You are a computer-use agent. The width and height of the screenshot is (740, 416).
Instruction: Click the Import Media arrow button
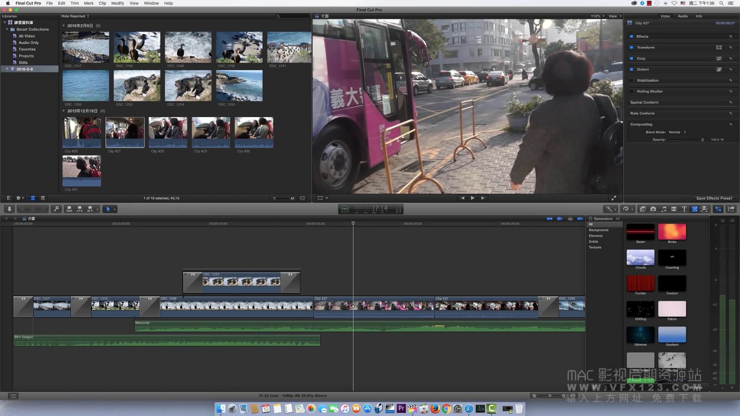click(x=9, y=209)
